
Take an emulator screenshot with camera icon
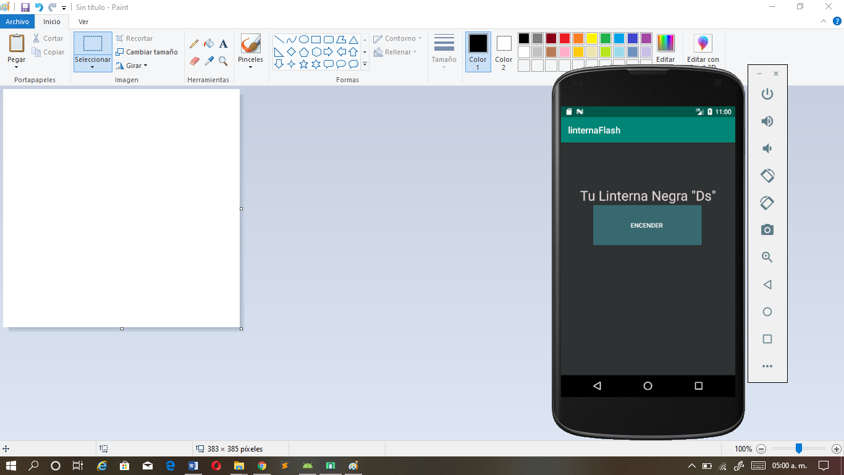click(x=767, y=230)
